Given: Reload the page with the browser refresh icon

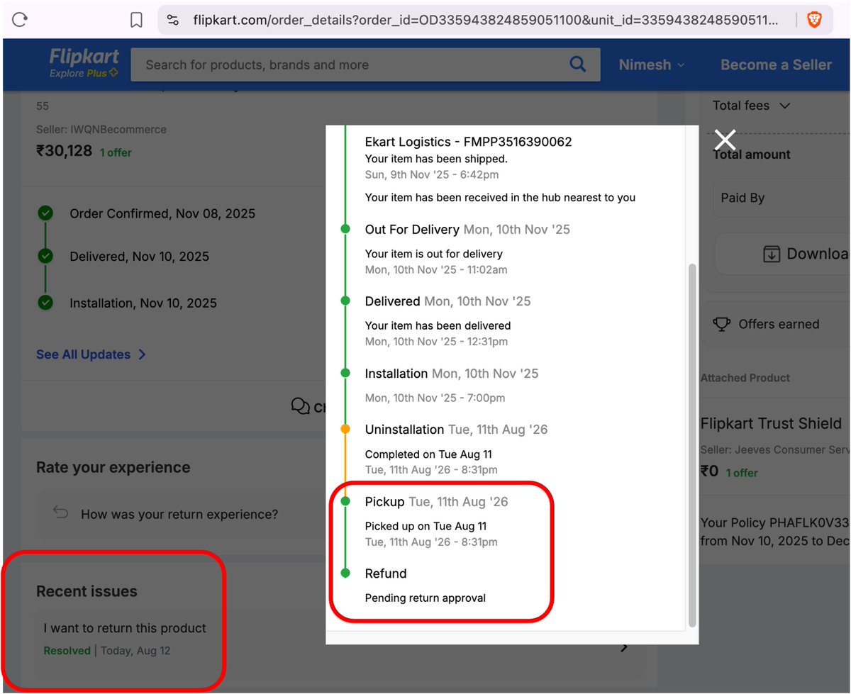Looking at the screenshot, I should pos(20,20).
